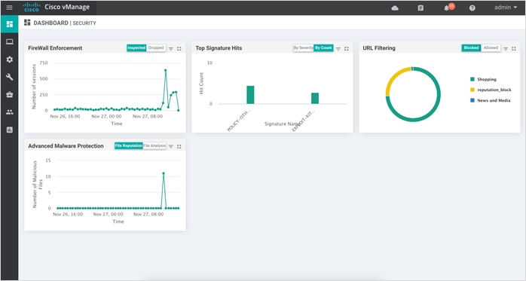Click the malicious files spike data point
Screen dimensions: 526x281
[164, 173]
